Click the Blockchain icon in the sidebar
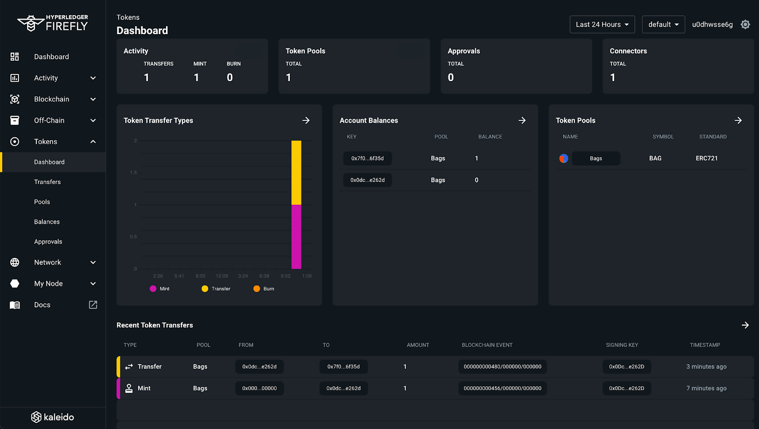Screen dimensions: 759x429 [x=15, y=99]
